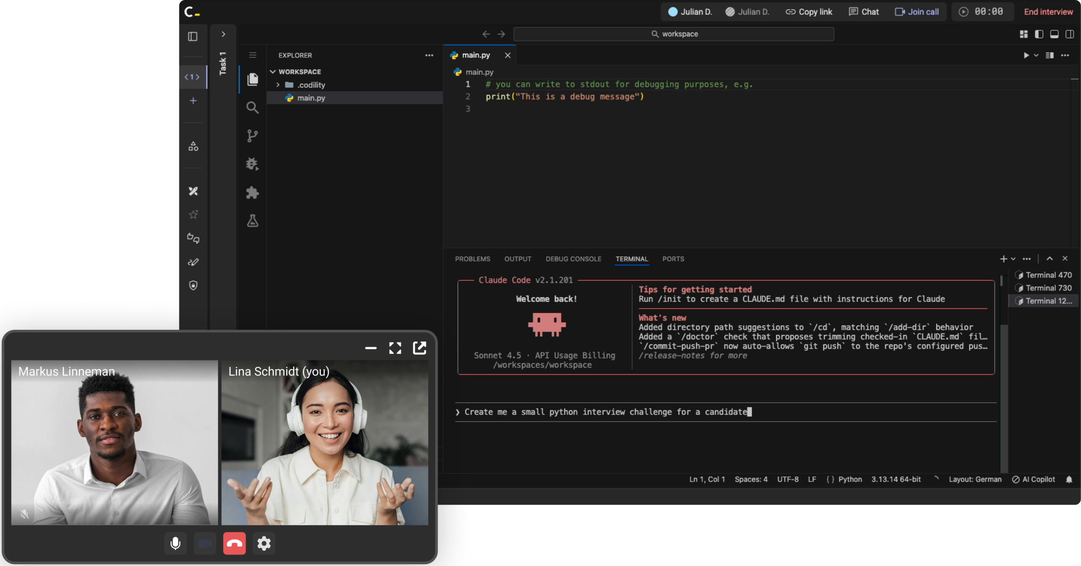Hang up the call with red button
This screenshot has width=1081, height=566.
(234, 543)
